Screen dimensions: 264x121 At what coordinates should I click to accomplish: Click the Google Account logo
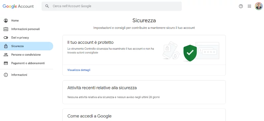pyautogui.click(x=18, y=6)
